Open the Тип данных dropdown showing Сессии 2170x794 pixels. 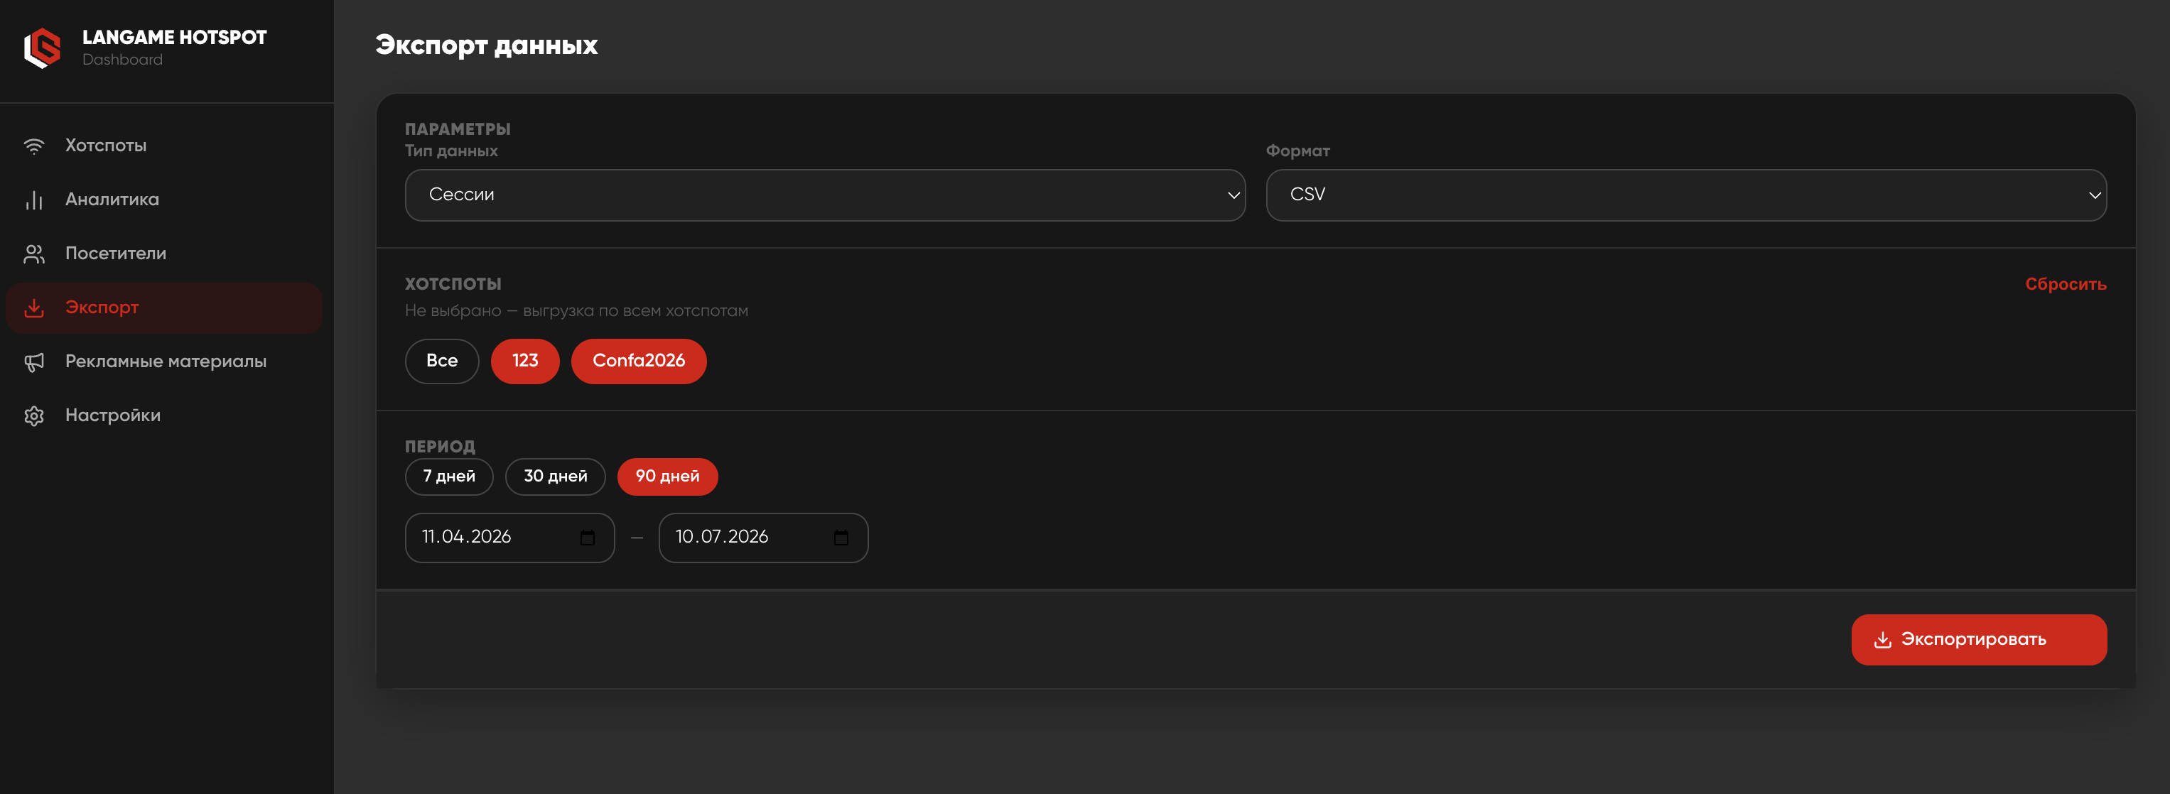(x=825, y=195)
